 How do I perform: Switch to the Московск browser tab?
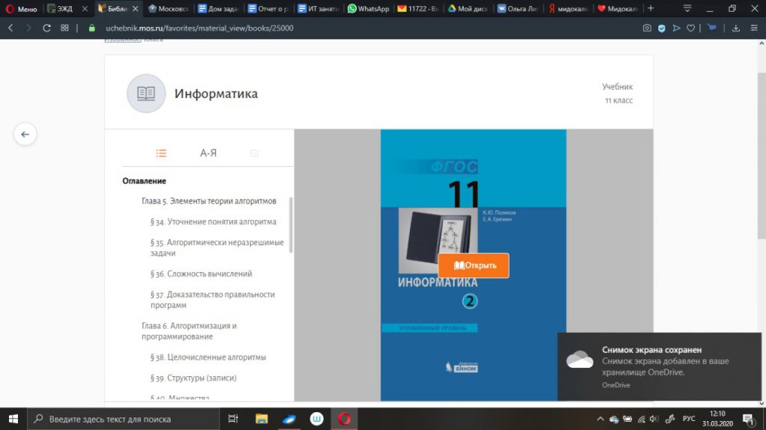tap(168, 9)
